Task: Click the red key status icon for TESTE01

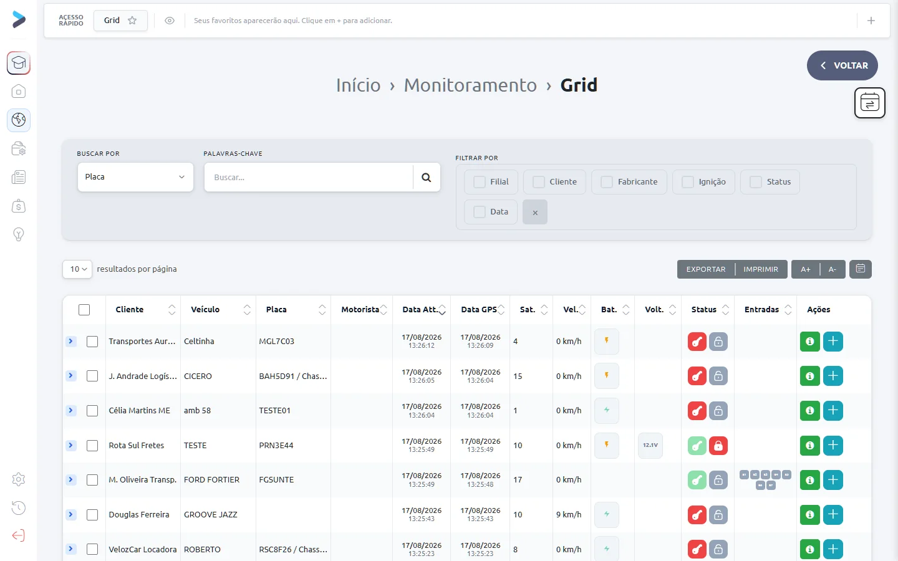Action: 697,411
